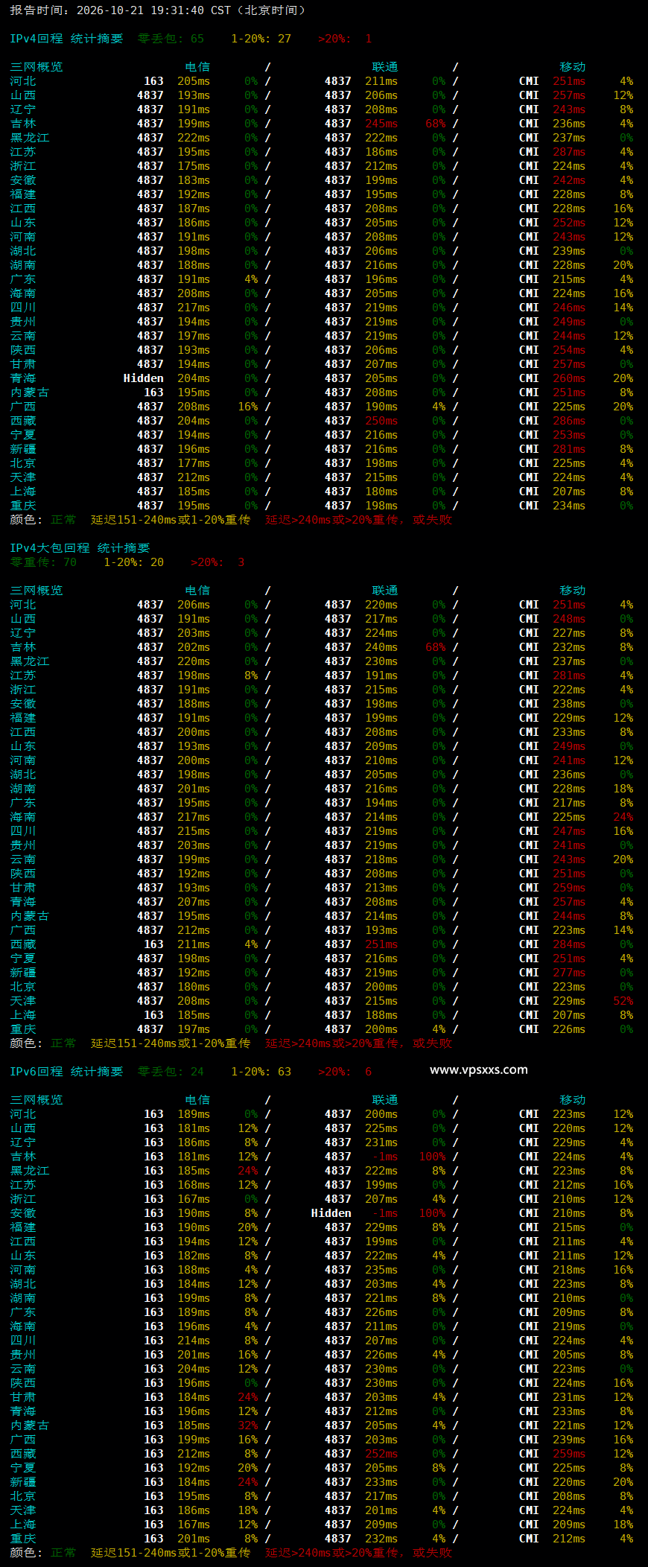Click the '180ms' 联通 latency value

(381, 492)
